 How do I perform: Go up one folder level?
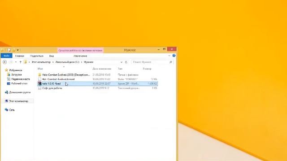(x=21, y=62)
